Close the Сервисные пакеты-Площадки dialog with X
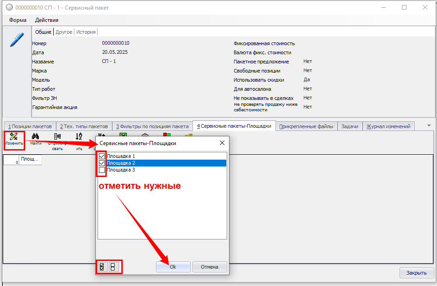The height and width of the screenshot is (286, 437). click(x=222, y=143)
